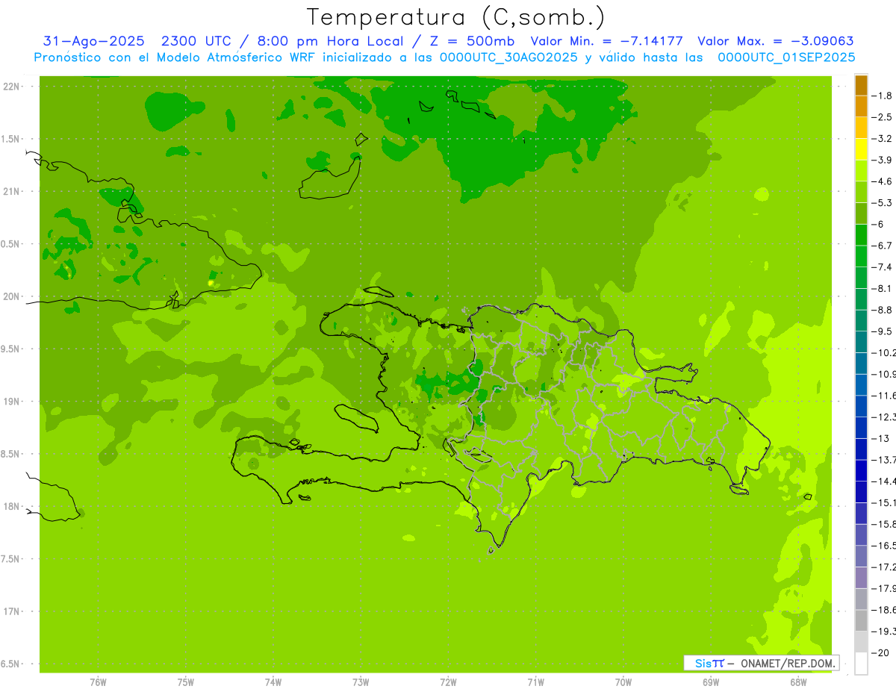Pick the colorbar swatch between -5.3 and -6
The image size is (896, 692).
point(861,213)
